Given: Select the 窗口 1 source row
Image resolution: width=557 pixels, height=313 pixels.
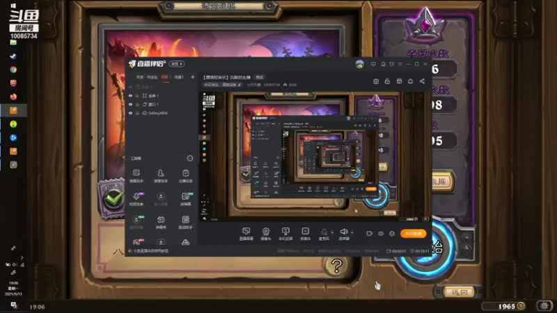Looking at the screenshot, I should pos(162,104).
